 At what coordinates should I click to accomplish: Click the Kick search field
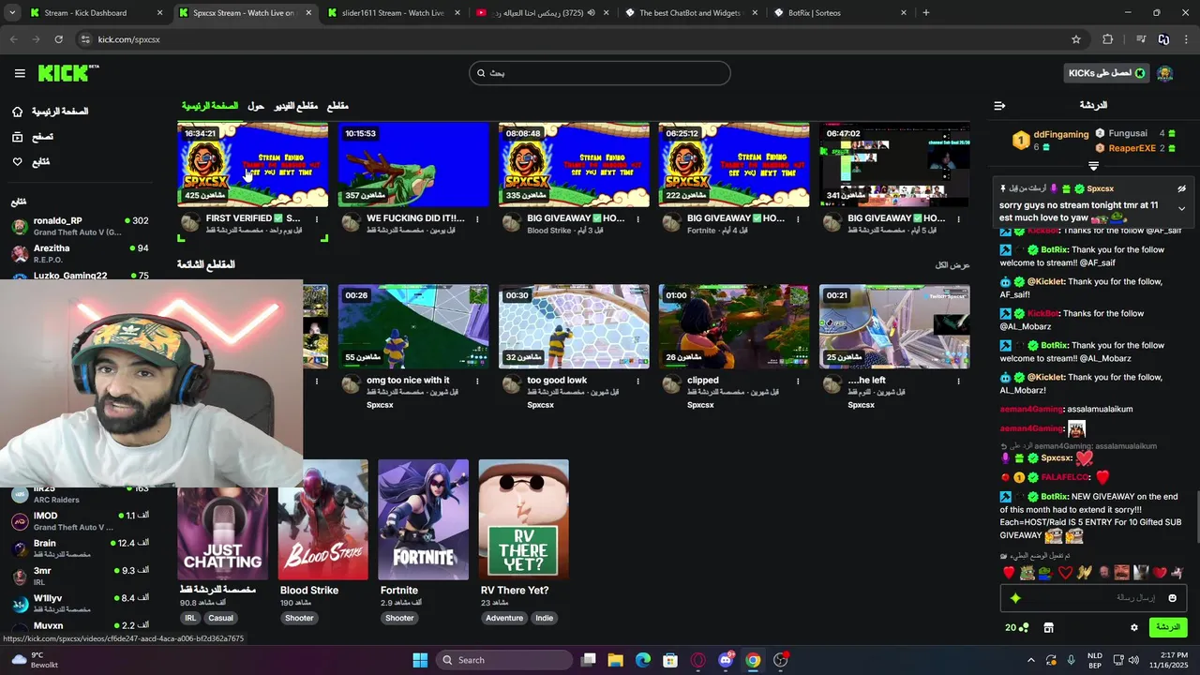600,73
